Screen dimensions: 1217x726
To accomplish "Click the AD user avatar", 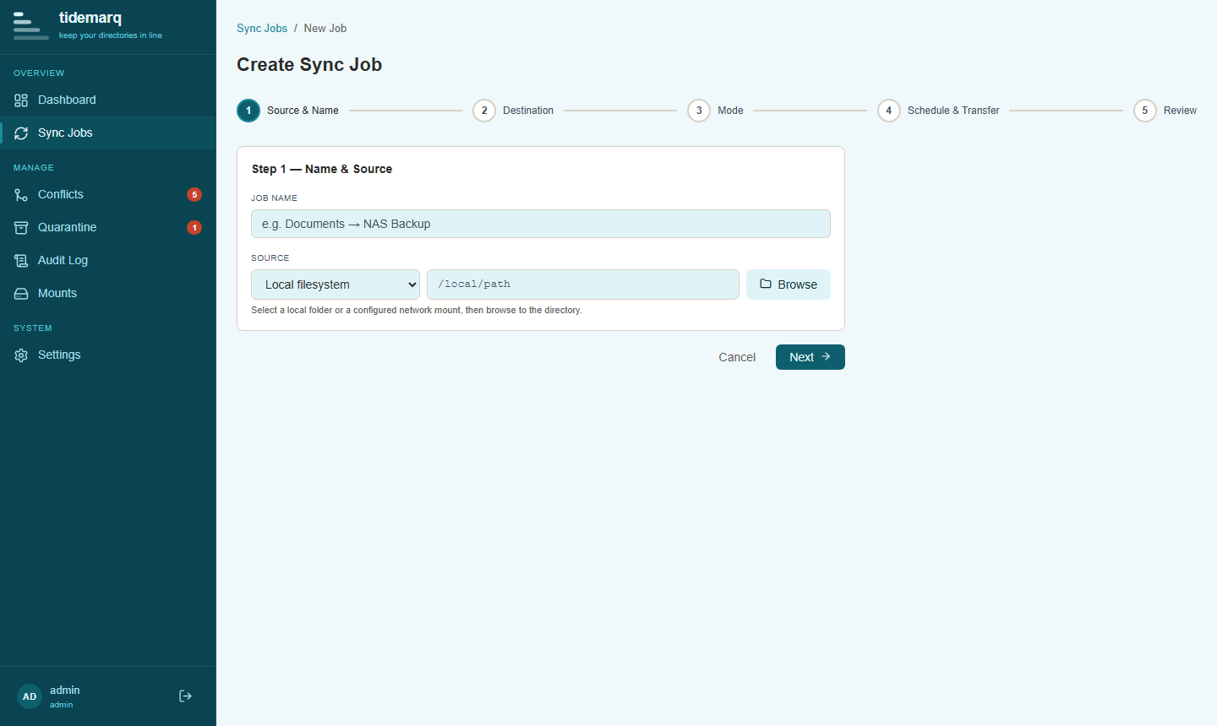I will pyautogui.click(x=30, y=696).
